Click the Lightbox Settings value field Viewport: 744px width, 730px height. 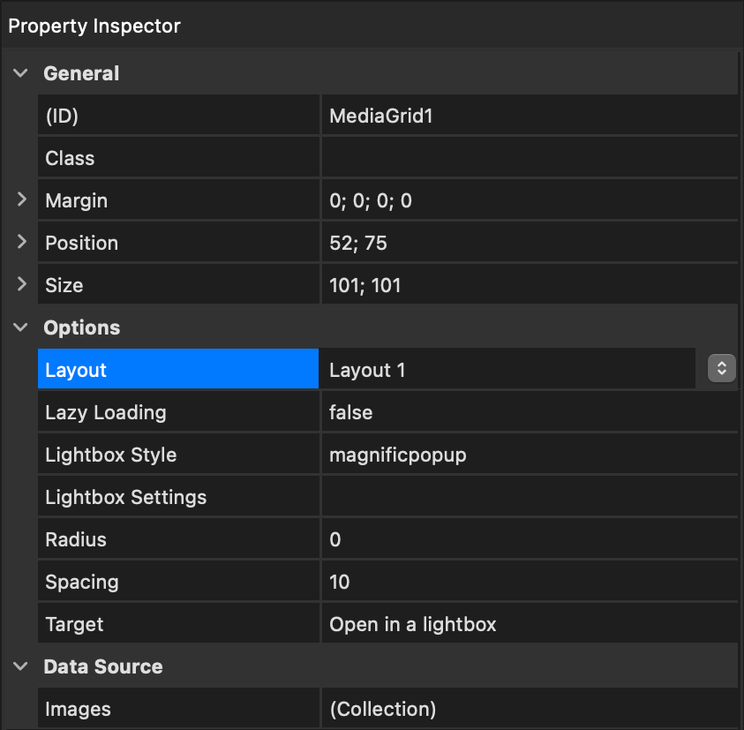[530, 496]
